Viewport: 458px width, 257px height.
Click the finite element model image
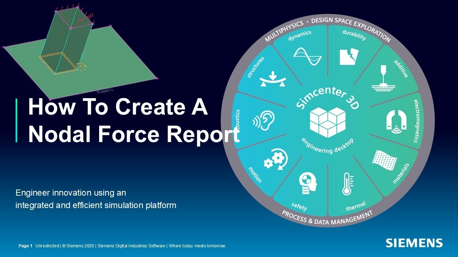(81, 52)
